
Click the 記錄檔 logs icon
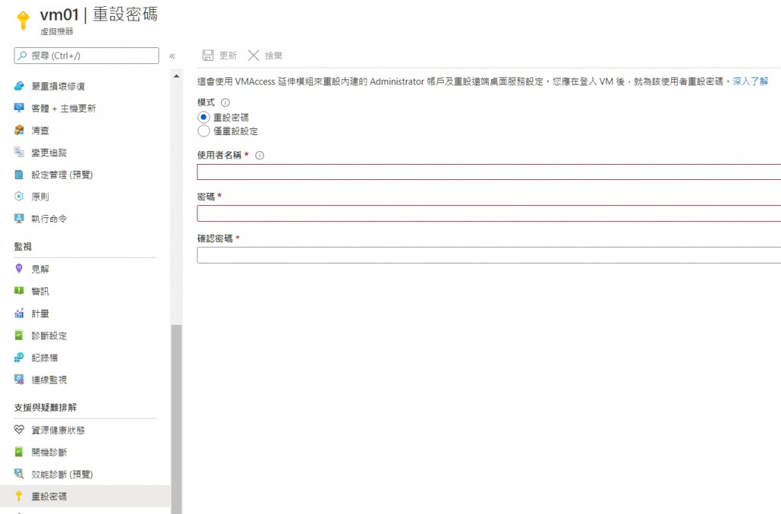(19, 357)
